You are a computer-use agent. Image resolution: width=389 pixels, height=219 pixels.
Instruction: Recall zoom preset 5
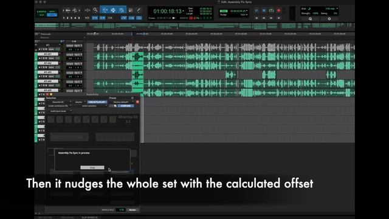[x=79, y=18]
